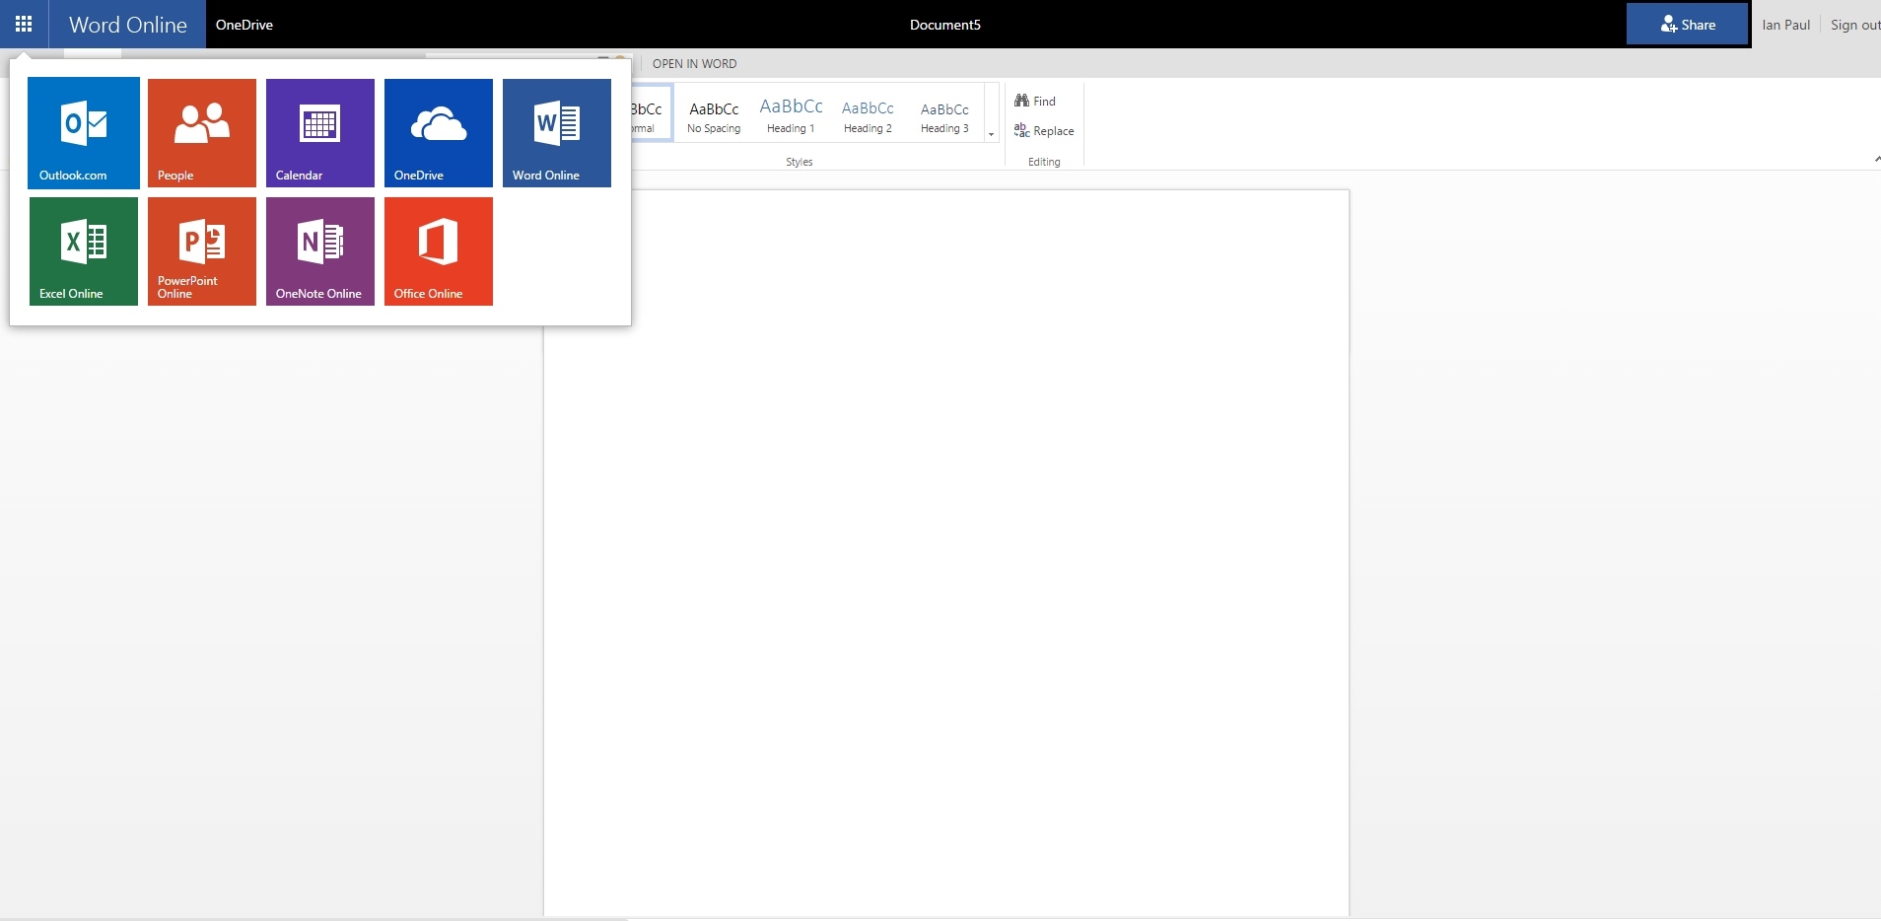Click the Ian Paul account name
1881x921 pixels.
click(1786, 25)
